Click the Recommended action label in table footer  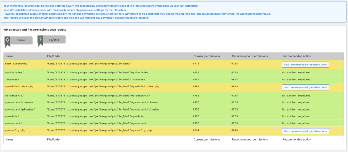297,139
